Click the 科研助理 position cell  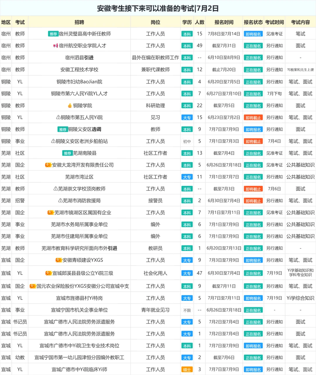[155, 106]
